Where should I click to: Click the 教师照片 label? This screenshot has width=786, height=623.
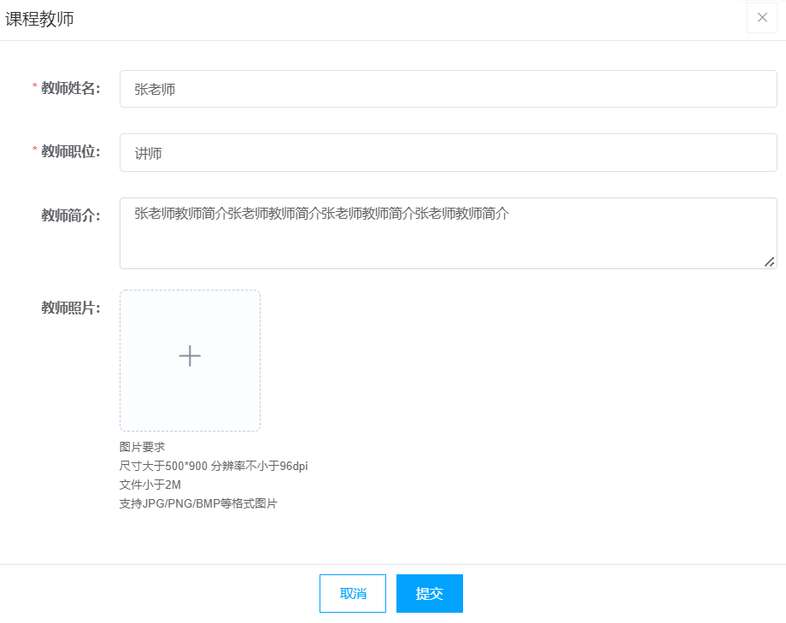pyautogui.click(x=71, y=308)
